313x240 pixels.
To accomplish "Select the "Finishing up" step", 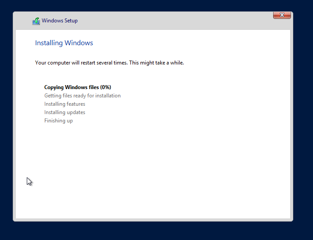I will tap(58, 121).
